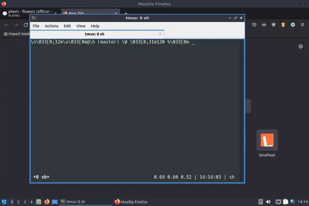Open the File menu in the terminal
The width and height of the screenshot is (309, 206).
[x=36, y=26]
